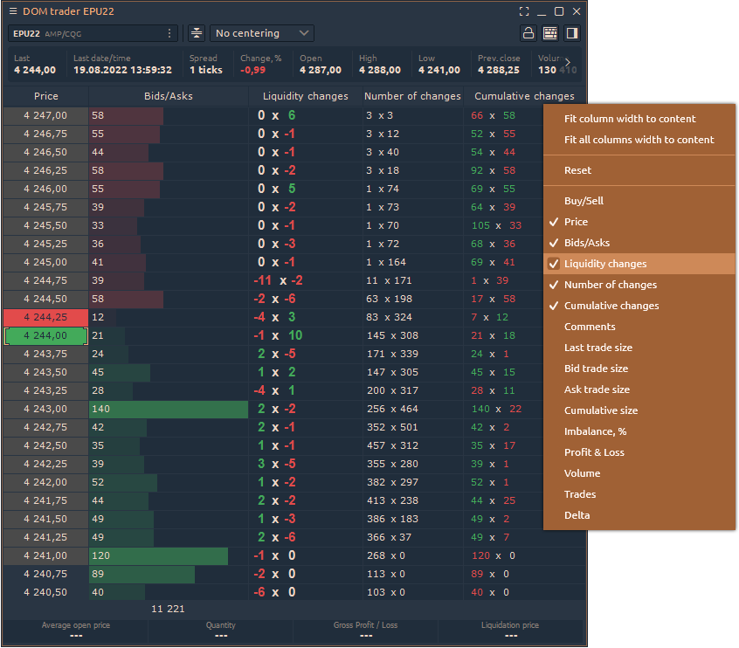
Task: Click the fullscreen brackets icon
Action: coord(524,11)
